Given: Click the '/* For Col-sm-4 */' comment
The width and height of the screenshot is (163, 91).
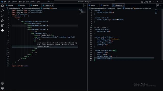Looking at the screenshot, I should coord(101,28).
